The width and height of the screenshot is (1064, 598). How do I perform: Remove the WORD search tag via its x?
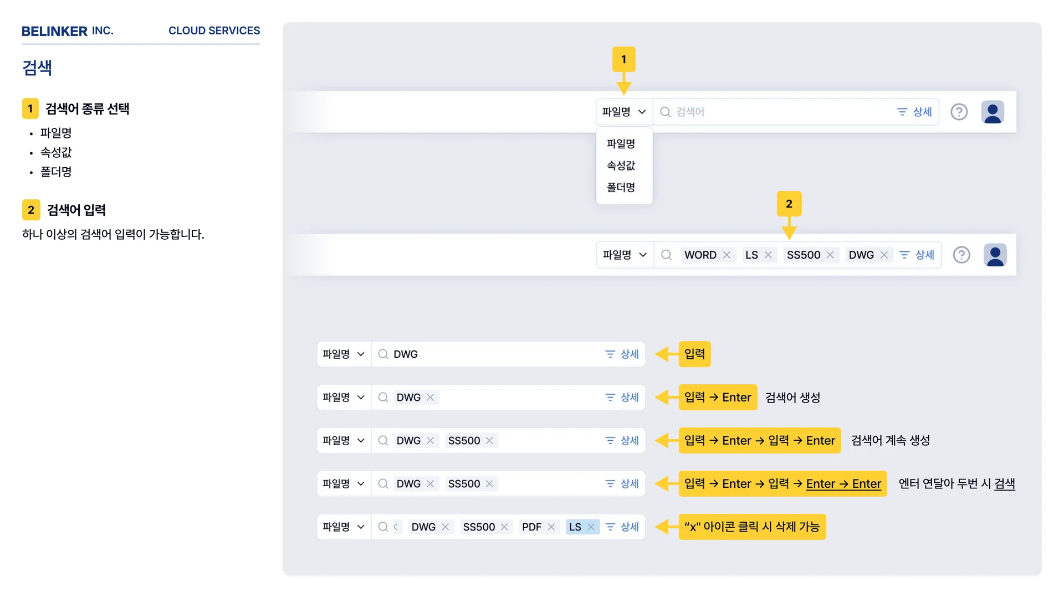(x=727, y=255)
